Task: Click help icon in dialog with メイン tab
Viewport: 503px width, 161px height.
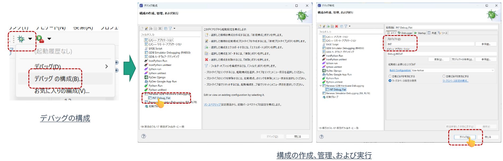Action: pyautogui.click(x=321, y=137)
